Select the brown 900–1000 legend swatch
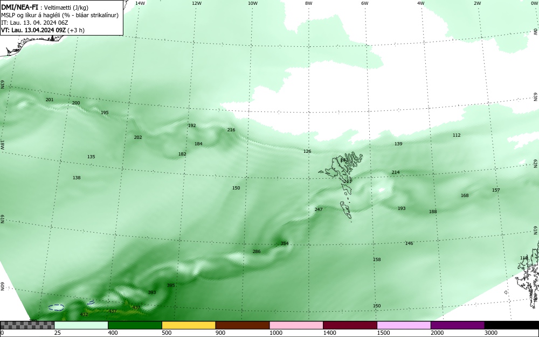Image resolution: width=539 pixels, height=337 pixels. pos(243,325)
